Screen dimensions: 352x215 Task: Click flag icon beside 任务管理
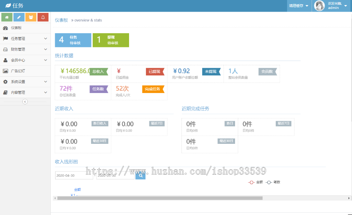tap(5, 39)
